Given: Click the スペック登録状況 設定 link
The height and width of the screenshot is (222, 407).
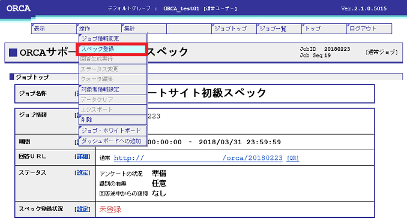Looking at the screenshot, I should pyautogui.click(x=82, y=209).
